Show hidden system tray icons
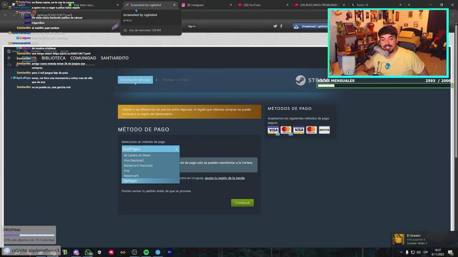This screenshot has width=458, height=257. coord(401,252)
